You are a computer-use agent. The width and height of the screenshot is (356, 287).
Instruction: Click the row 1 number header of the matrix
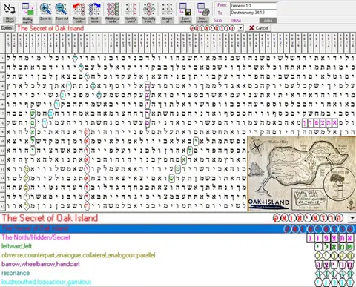2,59
